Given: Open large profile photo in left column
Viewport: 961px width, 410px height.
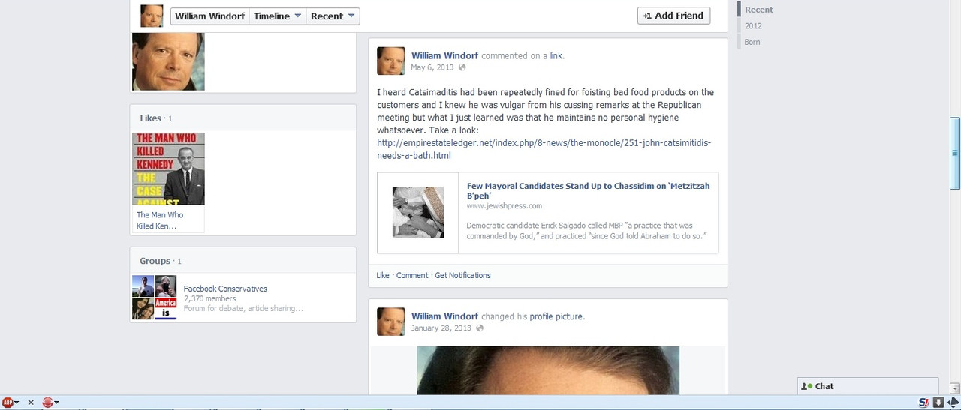Looking at the screenshot, I should 168,61.
